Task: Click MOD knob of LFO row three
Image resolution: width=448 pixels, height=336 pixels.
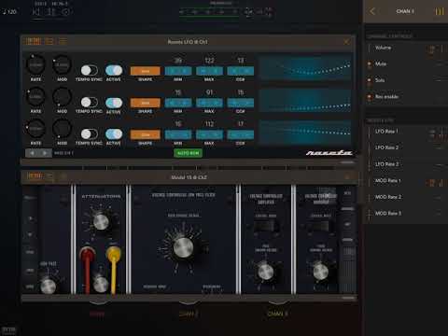Action: [62, 129]
